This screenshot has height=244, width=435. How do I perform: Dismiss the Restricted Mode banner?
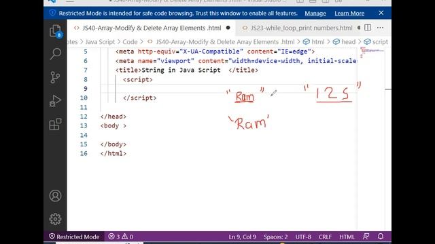(x=381, y=13)
